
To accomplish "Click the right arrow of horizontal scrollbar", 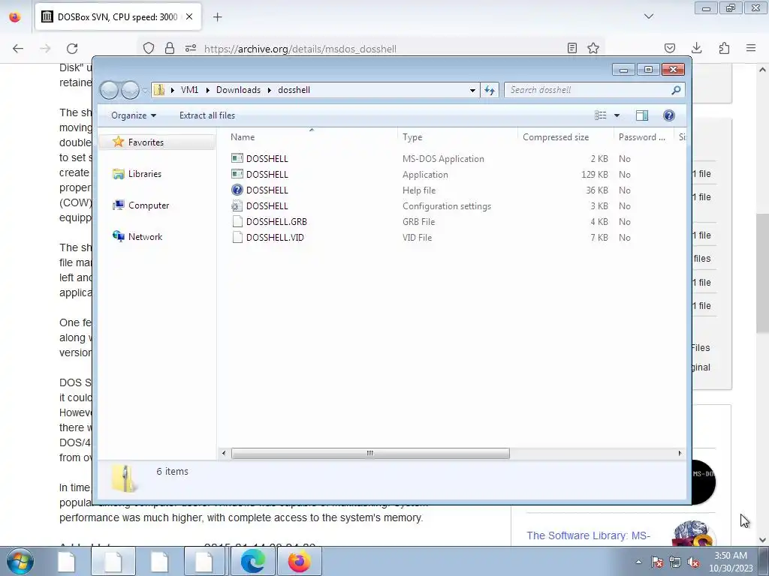I will click(x=680, y=454).
